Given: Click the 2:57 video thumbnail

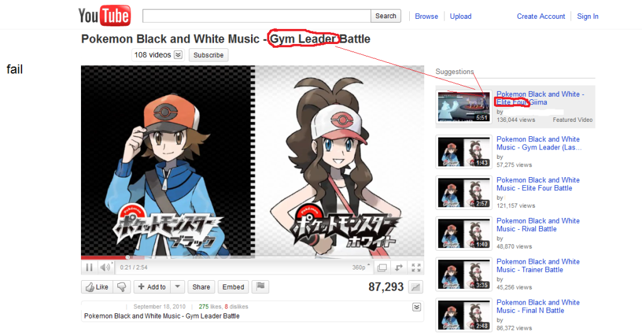Looking at the screenshot, I should click(x=464, y=193).
